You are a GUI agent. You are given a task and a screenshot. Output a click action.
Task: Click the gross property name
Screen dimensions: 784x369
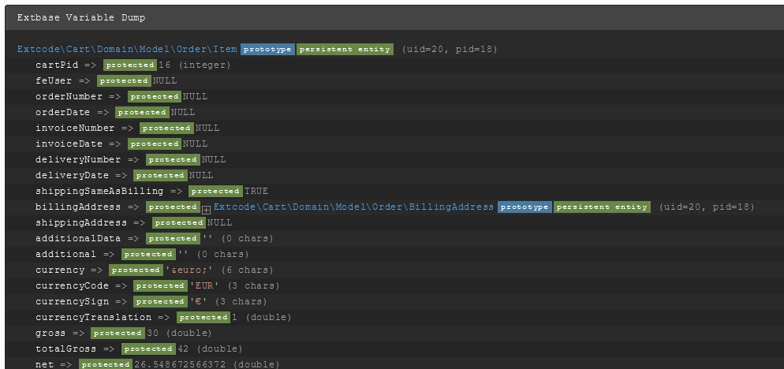click(51, 333)
